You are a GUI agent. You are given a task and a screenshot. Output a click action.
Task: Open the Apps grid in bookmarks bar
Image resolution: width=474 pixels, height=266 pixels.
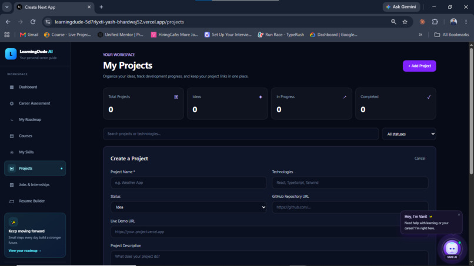[x=6, y=35]
